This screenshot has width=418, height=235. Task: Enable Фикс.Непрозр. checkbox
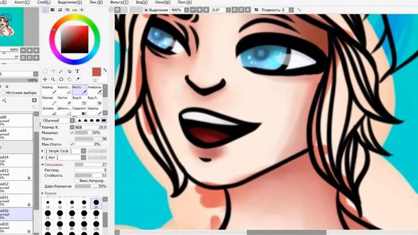click(77, 181)
